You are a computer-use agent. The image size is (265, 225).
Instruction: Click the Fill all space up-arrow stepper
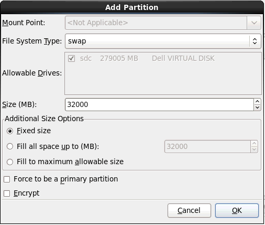point(254,144)
